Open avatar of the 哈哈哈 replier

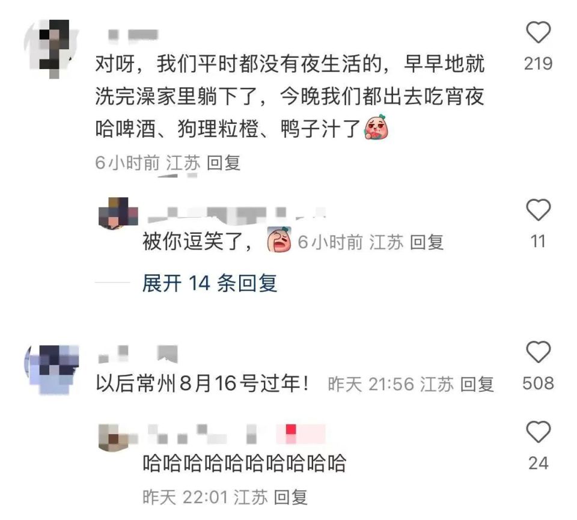click(x=114, y=437)
